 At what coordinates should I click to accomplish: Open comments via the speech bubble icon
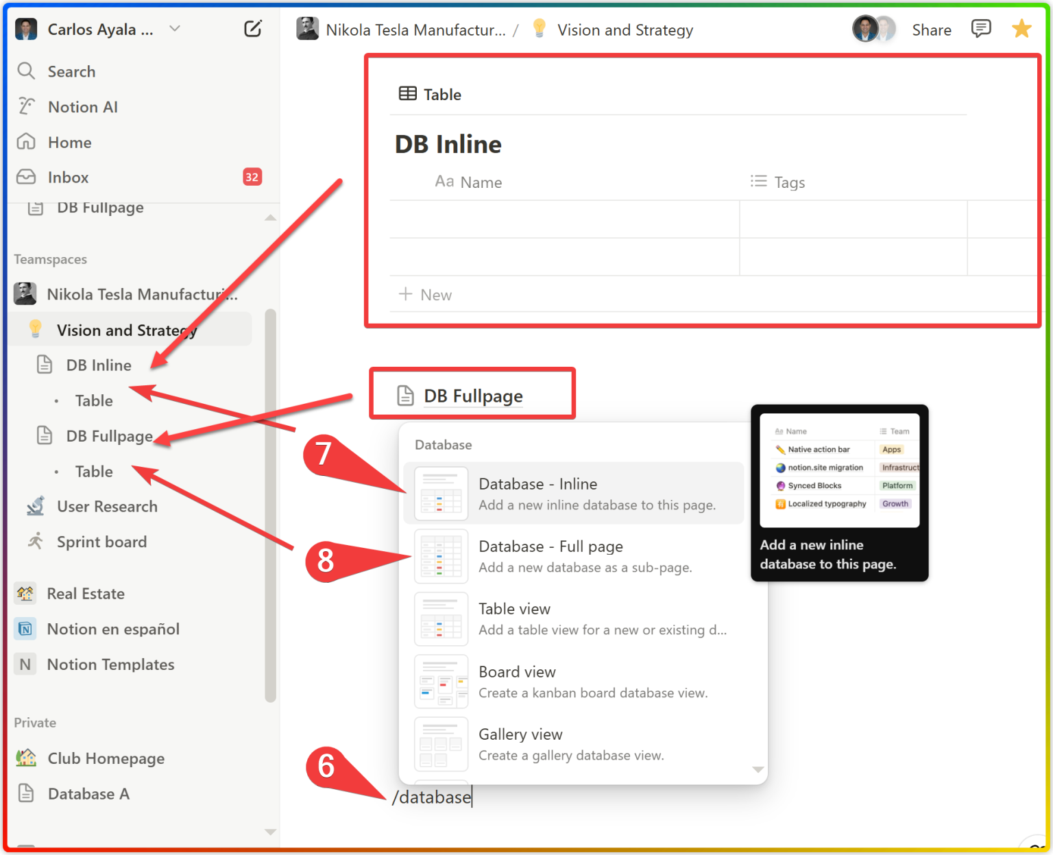[x=981, y=29]
